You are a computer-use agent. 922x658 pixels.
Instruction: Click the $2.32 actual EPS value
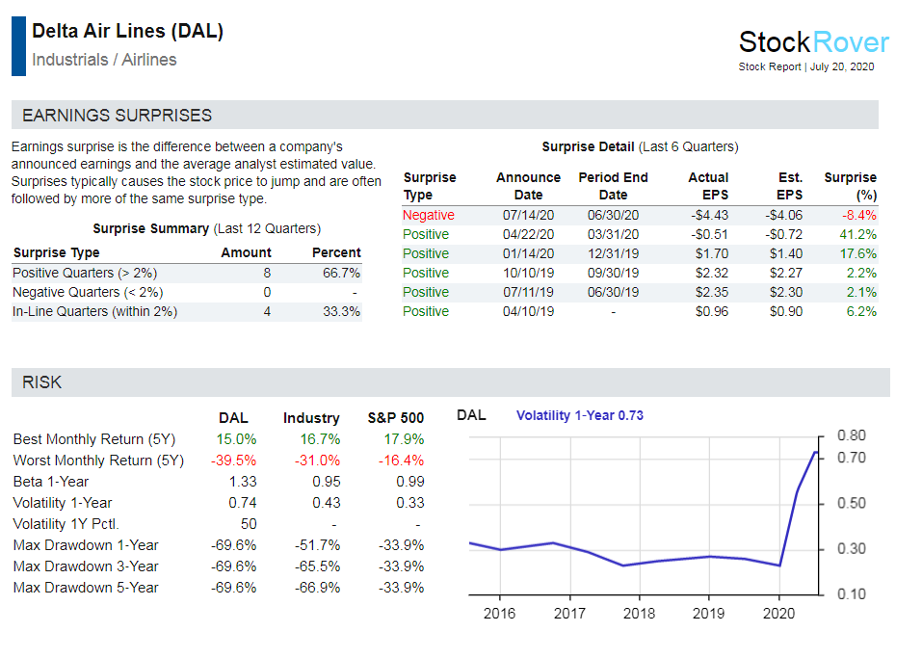point(712,274)
